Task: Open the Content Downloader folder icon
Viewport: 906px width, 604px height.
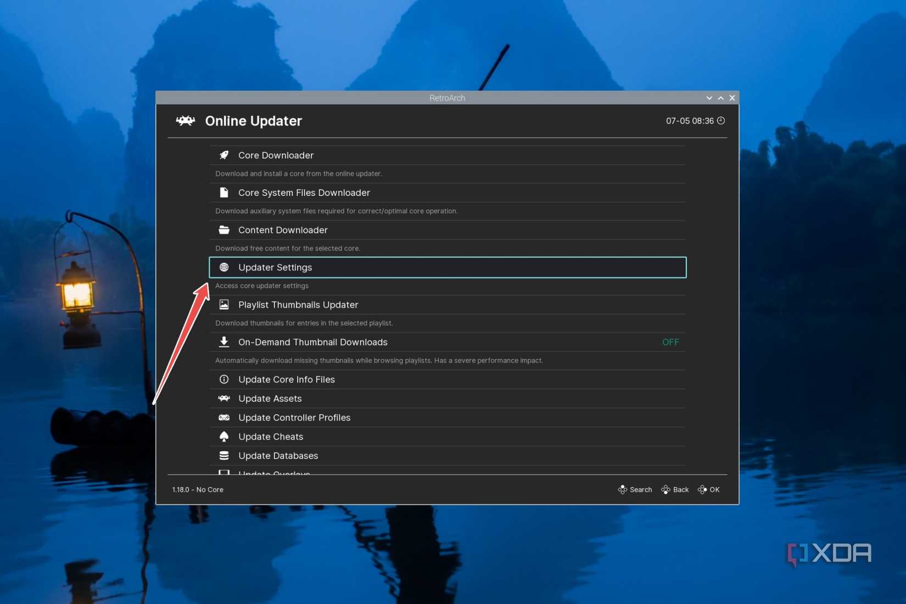Action: point(224,230)
